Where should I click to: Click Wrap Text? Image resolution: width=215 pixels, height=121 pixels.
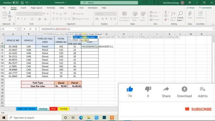coord(78,14)
